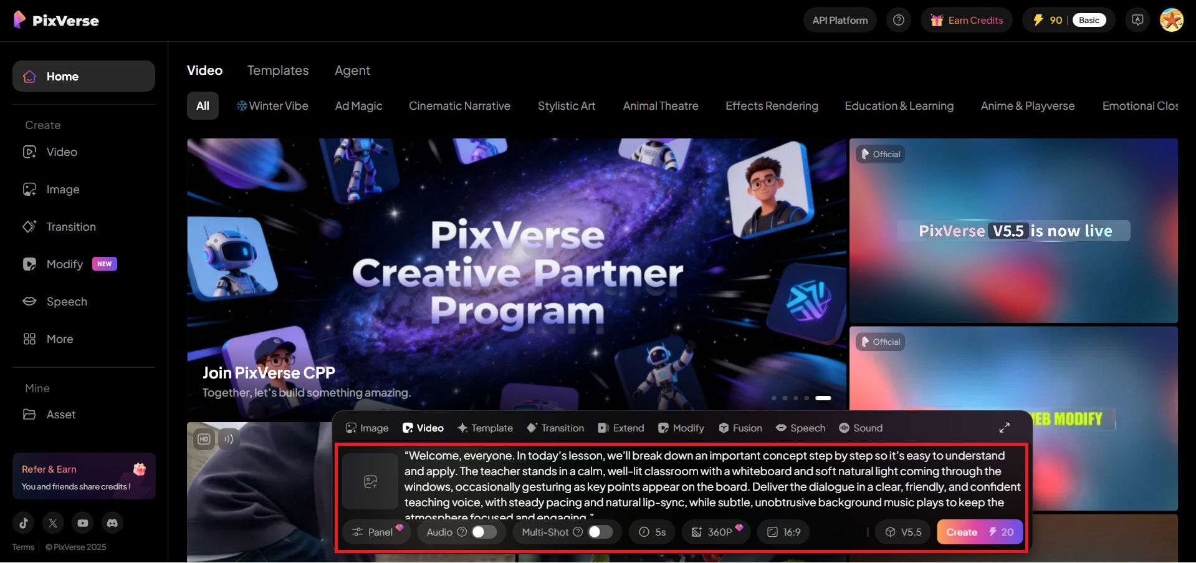Open the V5.5 model version selector
This screenshot has width=1196, height=563.
(903, 532)
